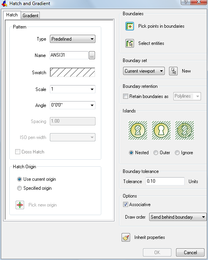Click the Select entities icon
The height and width of the screenshot is (260, 208).
[130, 43]
